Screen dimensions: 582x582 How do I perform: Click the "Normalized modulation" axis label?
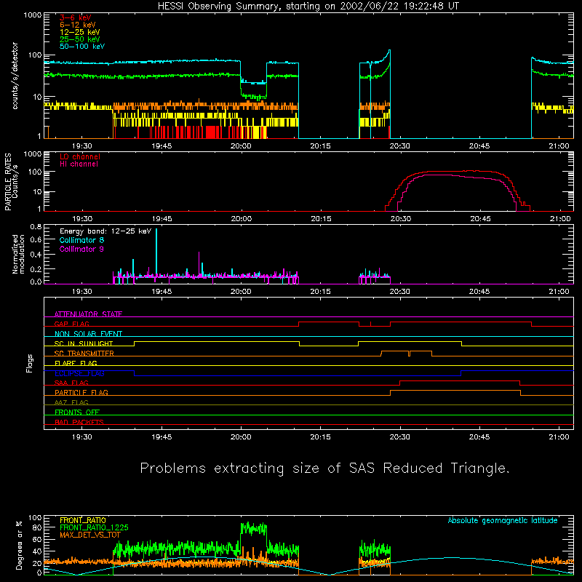18,254
